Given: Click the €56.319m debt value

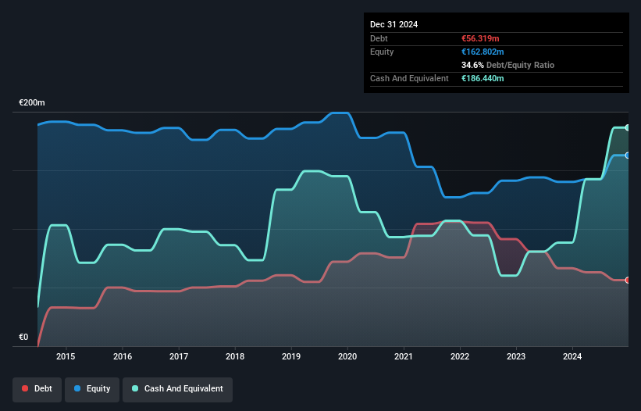Looking at the screenshot, I should tap(482, 38).
